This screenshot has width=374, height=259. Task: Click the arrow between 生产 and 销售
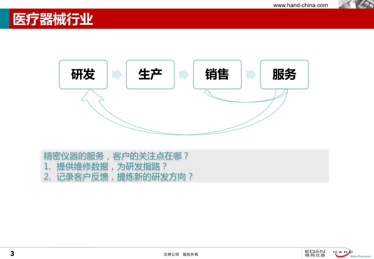coord(184,74)
